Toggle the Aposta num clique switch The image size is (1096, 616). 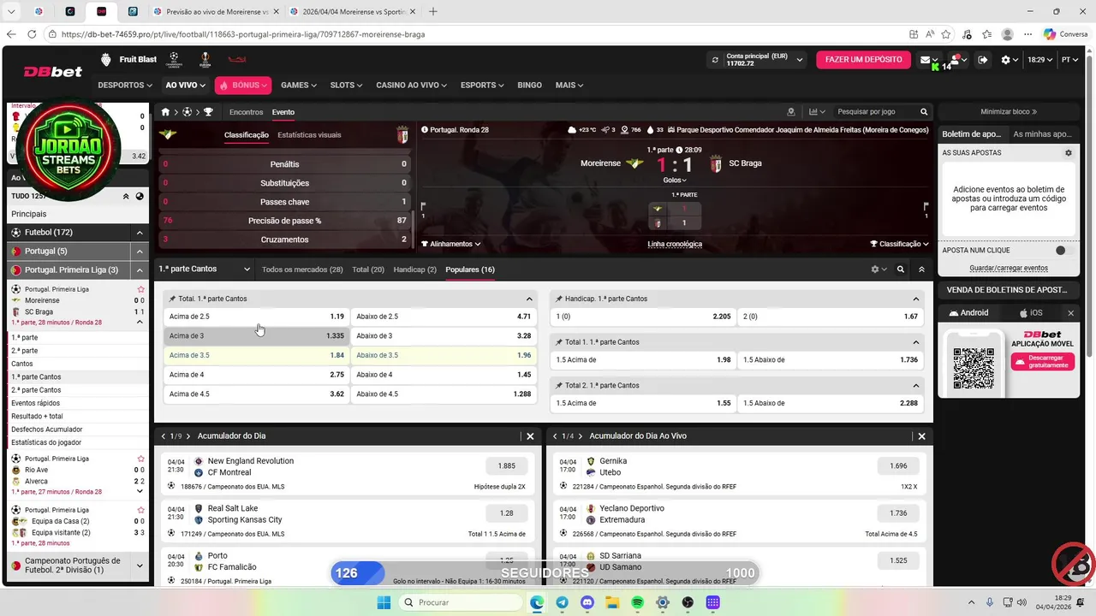coord(1064,251)
